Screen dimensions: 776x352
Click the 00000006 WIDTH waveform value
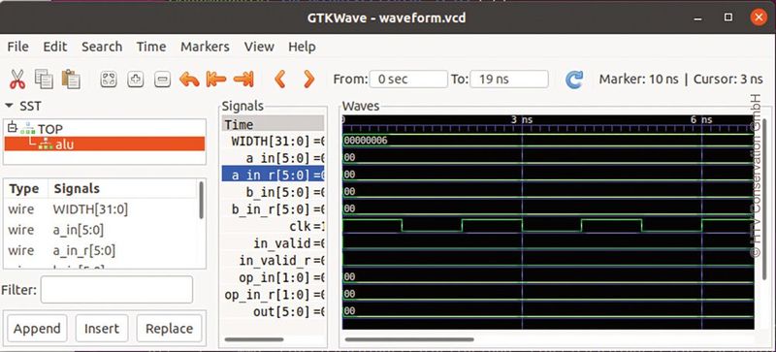point(366,141)
